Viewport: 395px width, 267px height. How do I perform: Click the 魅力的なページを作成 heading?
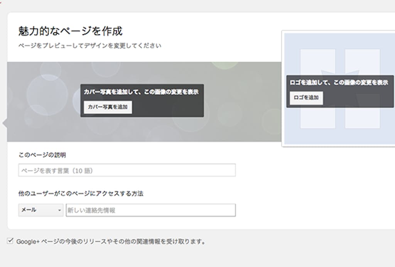tap(70, 31)
